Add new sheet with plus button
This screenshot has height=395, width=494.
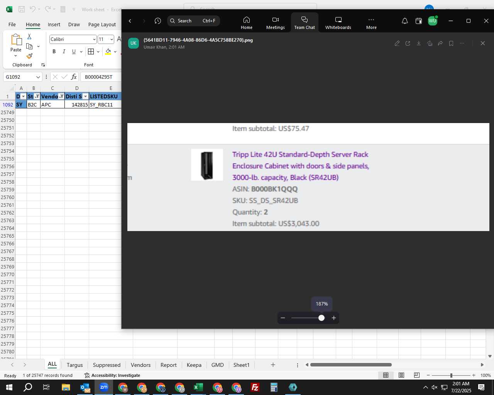tap(273, 365)
